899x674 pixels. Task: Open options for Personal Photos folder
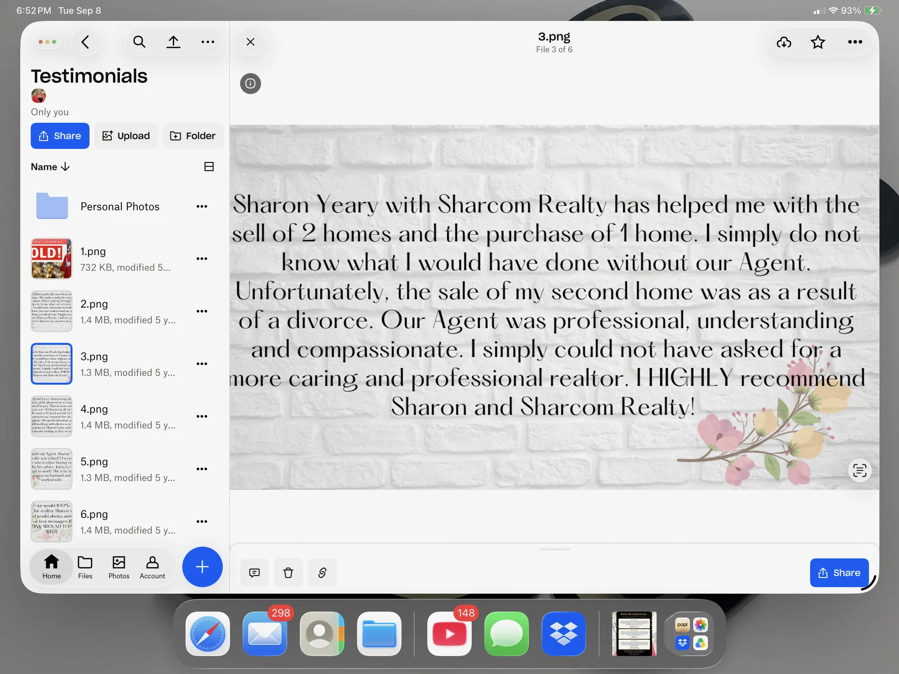tap(202, 206)
